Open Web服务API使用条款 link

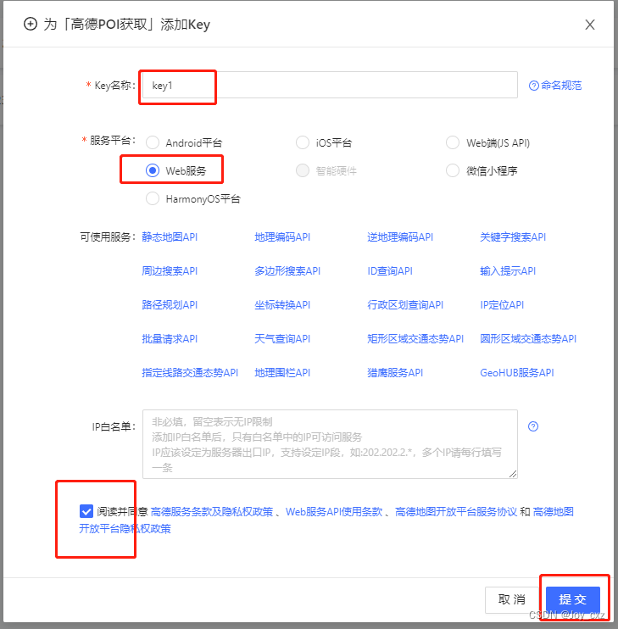(x=334, y=512)
